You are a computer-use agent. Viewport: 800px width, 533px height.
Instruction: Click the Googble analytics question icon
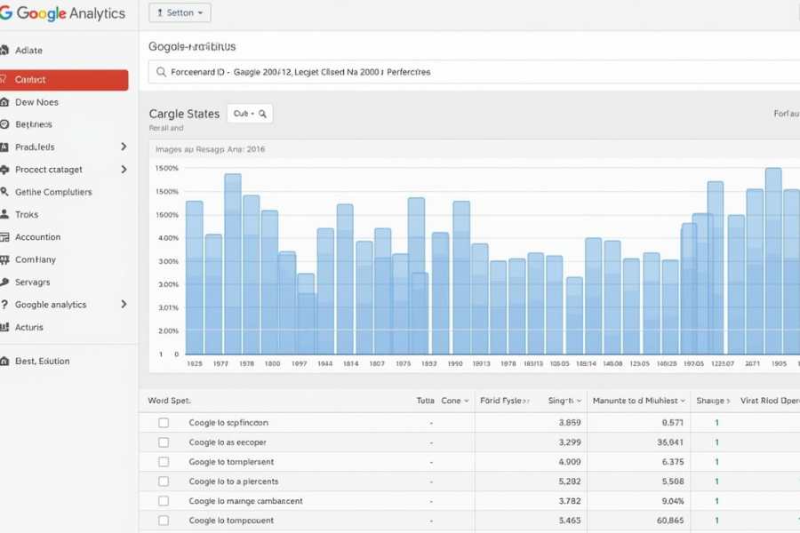click(4, 305)
